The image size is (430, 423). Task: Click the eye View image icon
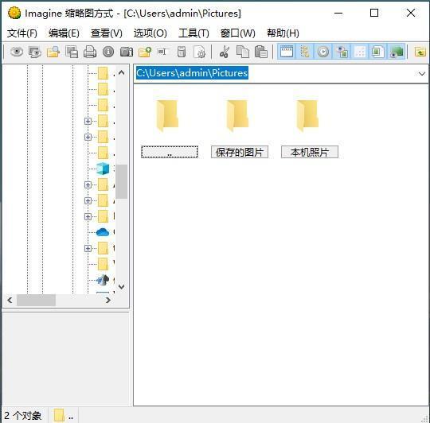17,52
